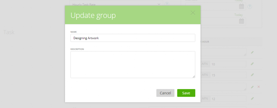Click the hourly rate field showing 10
The height and width of the screenshot is (108, 277).
pos(228,64)
